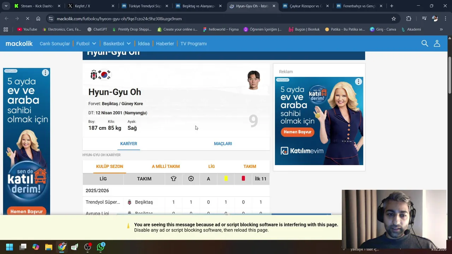Open a new browser tab

pyautogui.click(x=392, y=6)
